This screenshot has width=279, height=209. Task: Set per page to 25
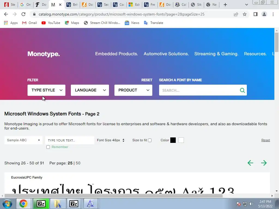point(70,163)
